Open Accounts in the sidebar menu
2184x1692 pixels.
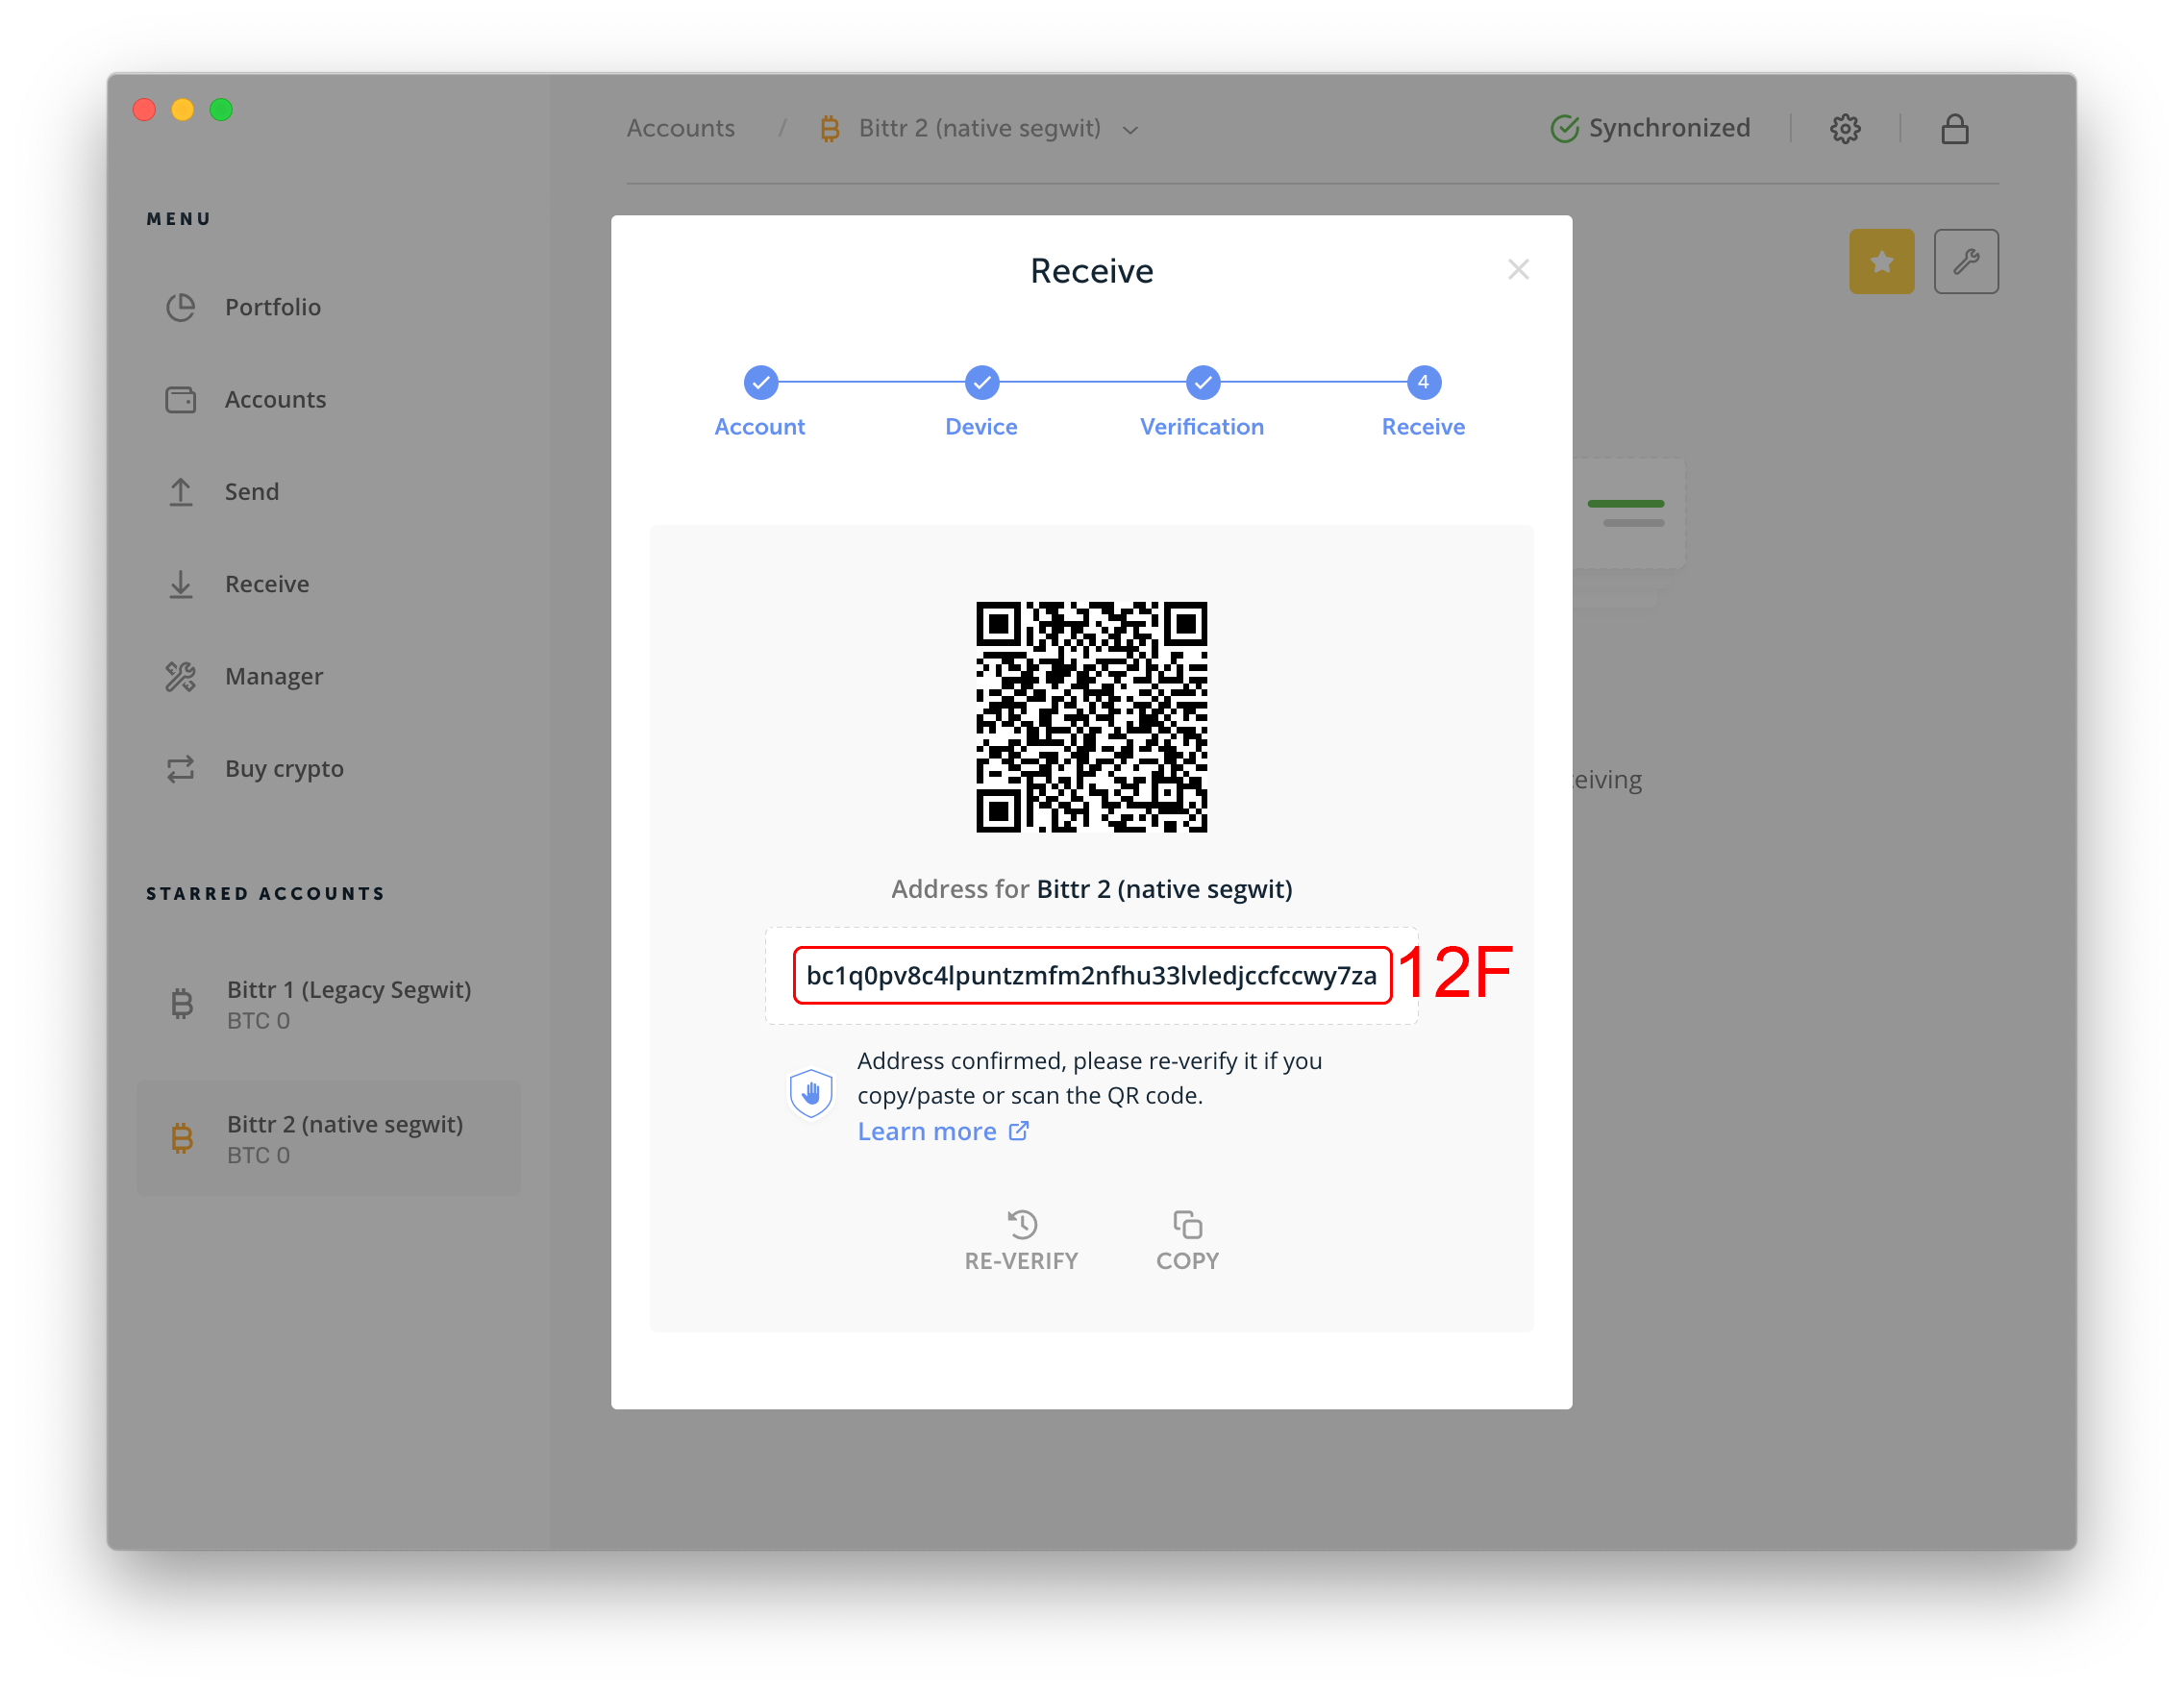point(275,400)
